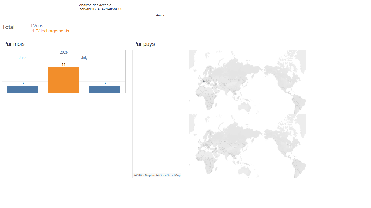Click the '6 Vues' total text

pyautogui.click(x=36, y=26)
